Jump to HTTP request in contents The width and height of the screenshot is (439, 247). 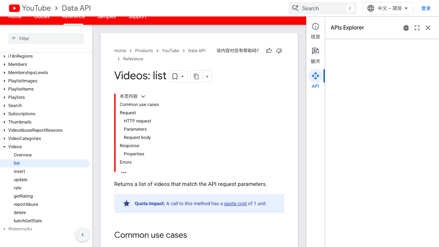pyautogui.click(x=138, y=121)
